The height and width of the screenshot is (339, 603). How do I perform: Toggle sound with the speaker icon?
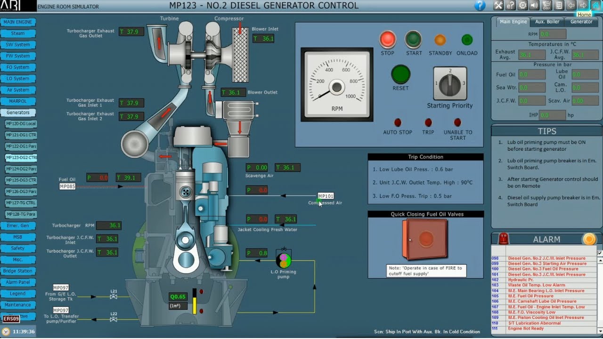point(535,6)
